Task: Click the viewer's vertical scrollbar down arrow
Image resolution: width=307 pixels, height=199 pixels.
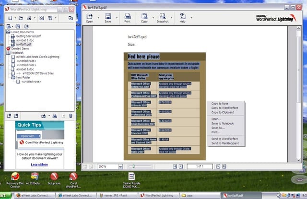Action: tap(298, 160)
